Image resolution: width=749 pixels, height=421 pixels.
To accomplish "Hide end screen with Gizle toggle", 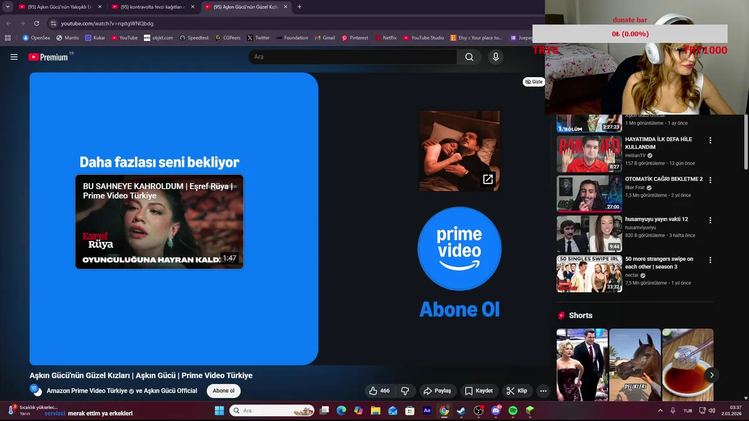I will 533,82.
